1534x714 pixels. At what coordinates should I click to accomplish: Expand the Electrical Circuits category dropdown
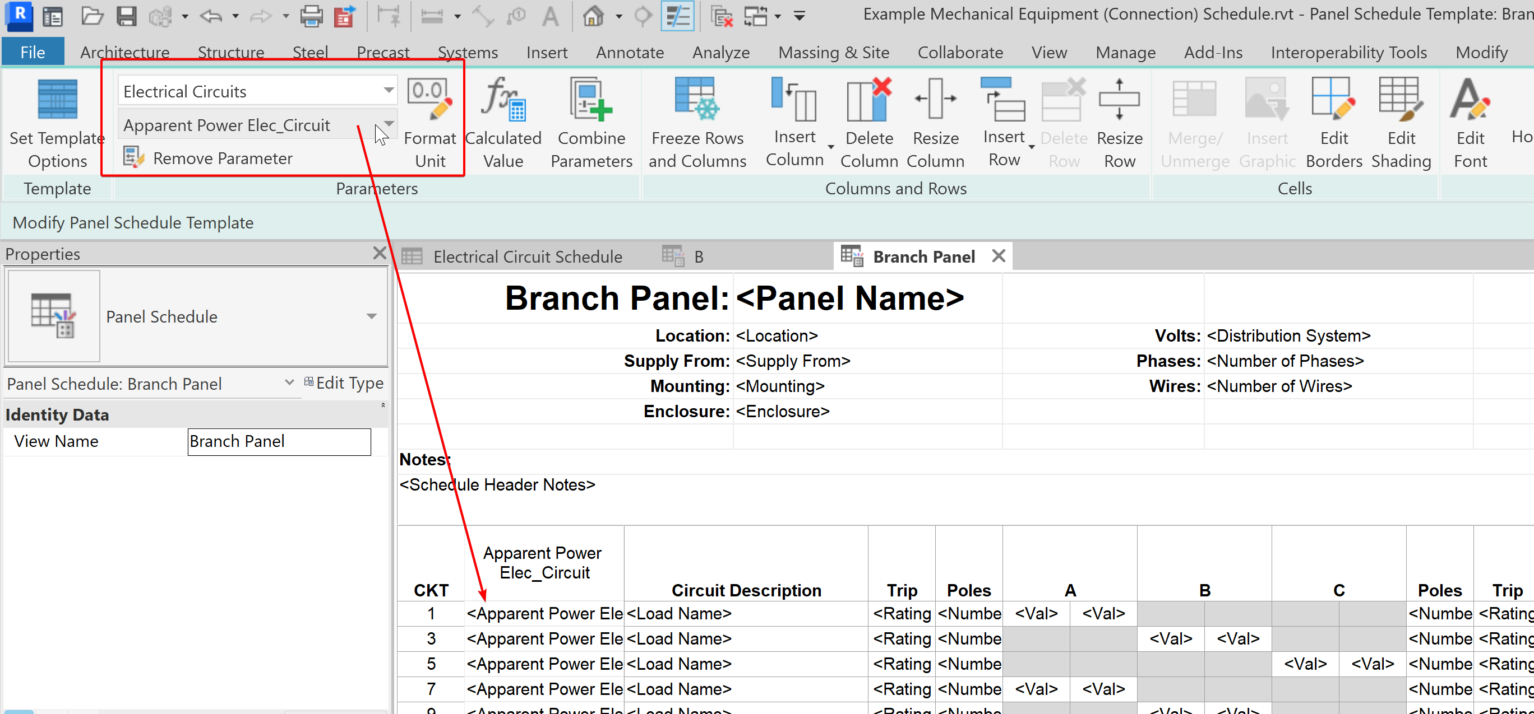(x=388, y=91)
